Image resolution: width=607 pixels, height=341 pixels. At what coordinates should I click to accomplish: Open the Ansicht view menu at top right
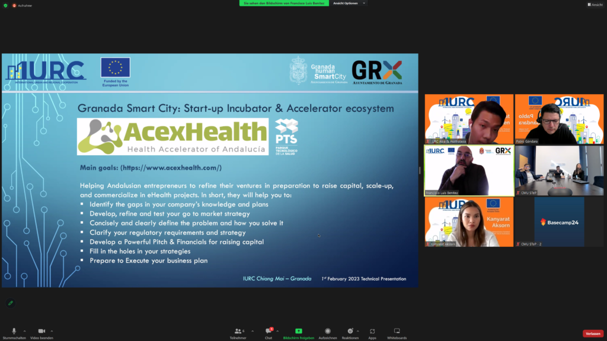[x=595, y=5]
